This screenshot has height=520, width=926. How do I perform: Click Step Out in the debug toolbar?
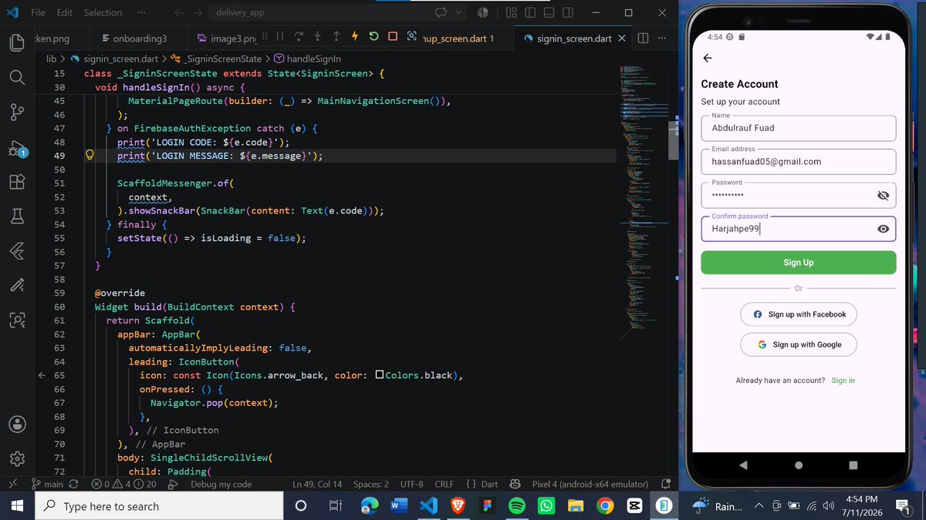(336, 36)
